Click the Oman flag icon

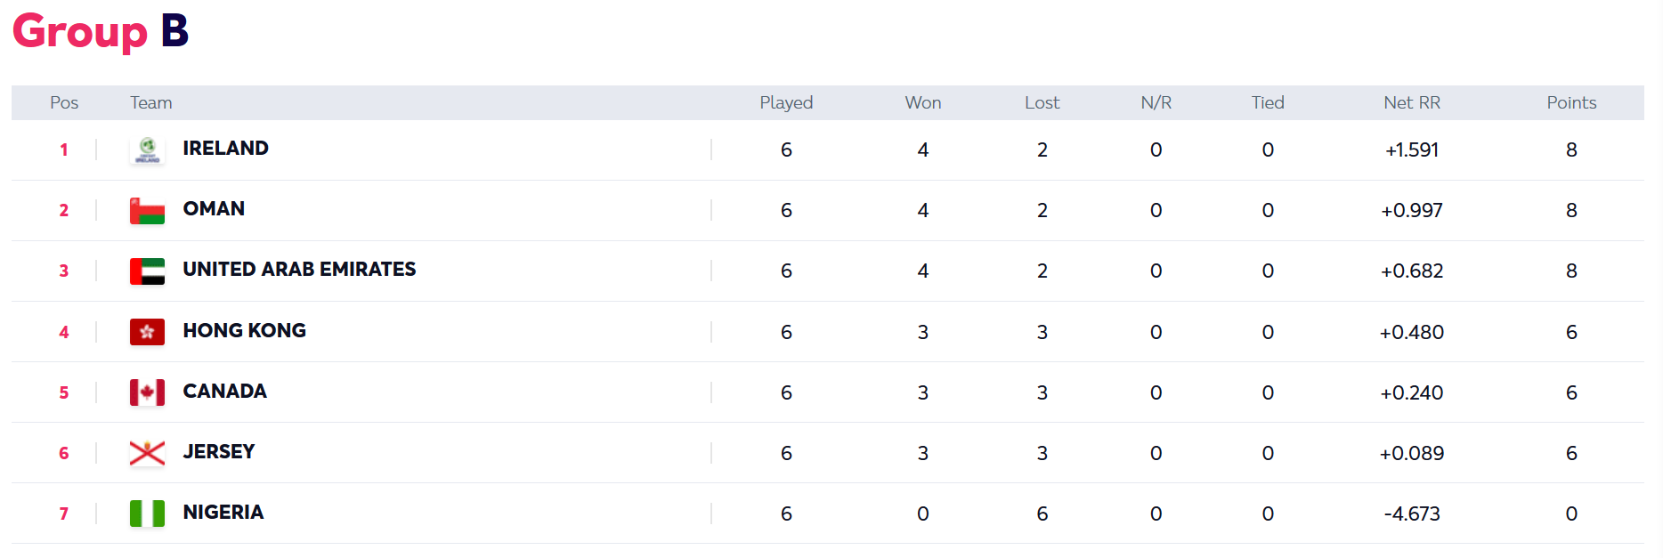tap(147, 211)
